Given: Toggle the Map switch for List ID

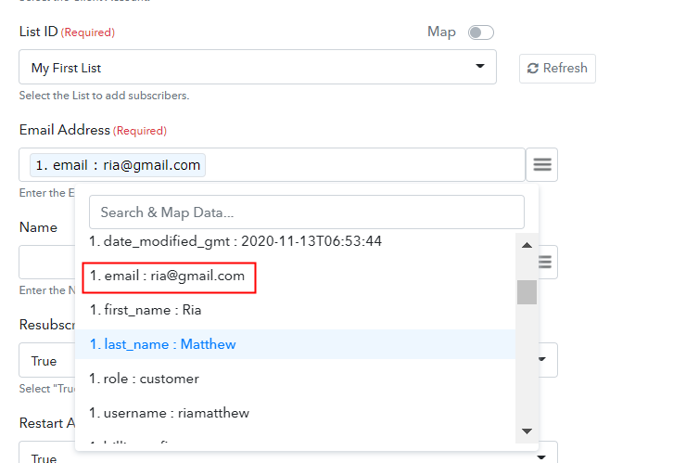Looking at the screenshot, I should (x=481, y=32).
